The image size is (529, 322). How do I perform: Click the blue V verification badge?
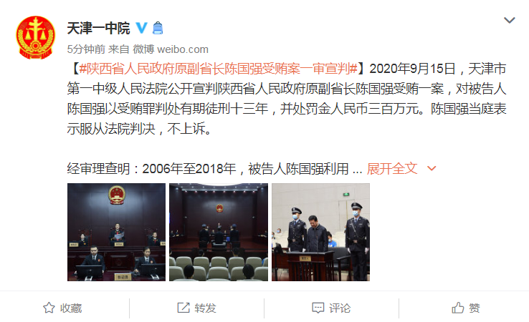pos(141,28)
